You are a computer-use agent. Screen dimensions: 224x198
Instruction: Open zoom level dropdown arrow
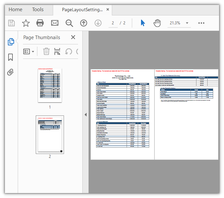coord(187,23)
